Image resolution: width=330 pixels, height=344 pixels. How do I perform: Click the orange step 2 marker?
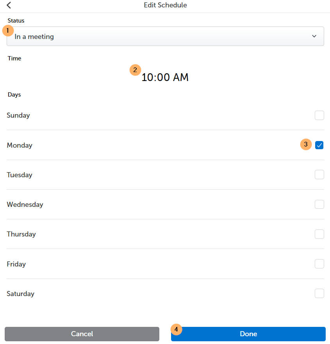(x=135, y=70)
